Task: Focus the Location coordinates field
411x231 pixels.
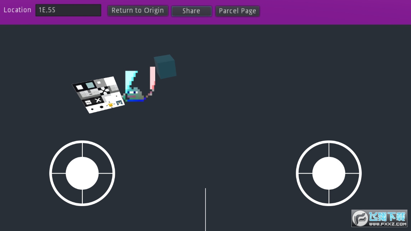Action: tap(68, 10)
